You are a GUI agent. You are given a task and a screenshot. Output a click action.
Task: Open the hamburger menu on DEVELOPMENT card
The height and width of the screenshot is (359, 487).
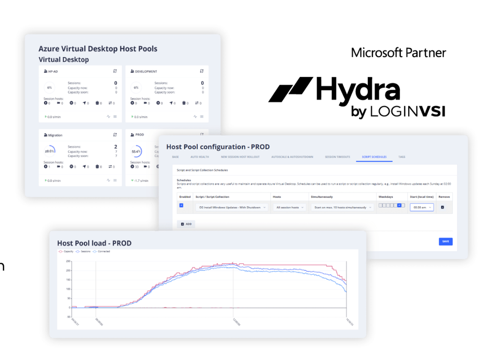coord(202,117)
